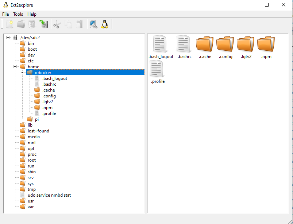The height and width of the screenshot is (224, 293).
Task: Open the File menu
Action: [5, 14]
